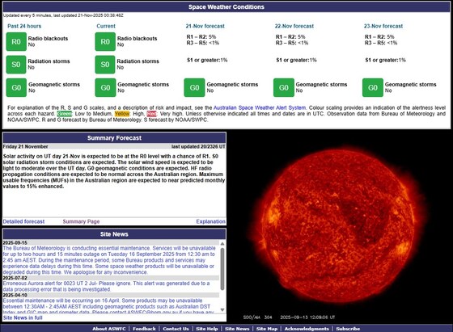Click 'R3 – R5: <1%' in 23-Nov forecast
The height and width of the screenshot is (332, 453).
(381, 43)
